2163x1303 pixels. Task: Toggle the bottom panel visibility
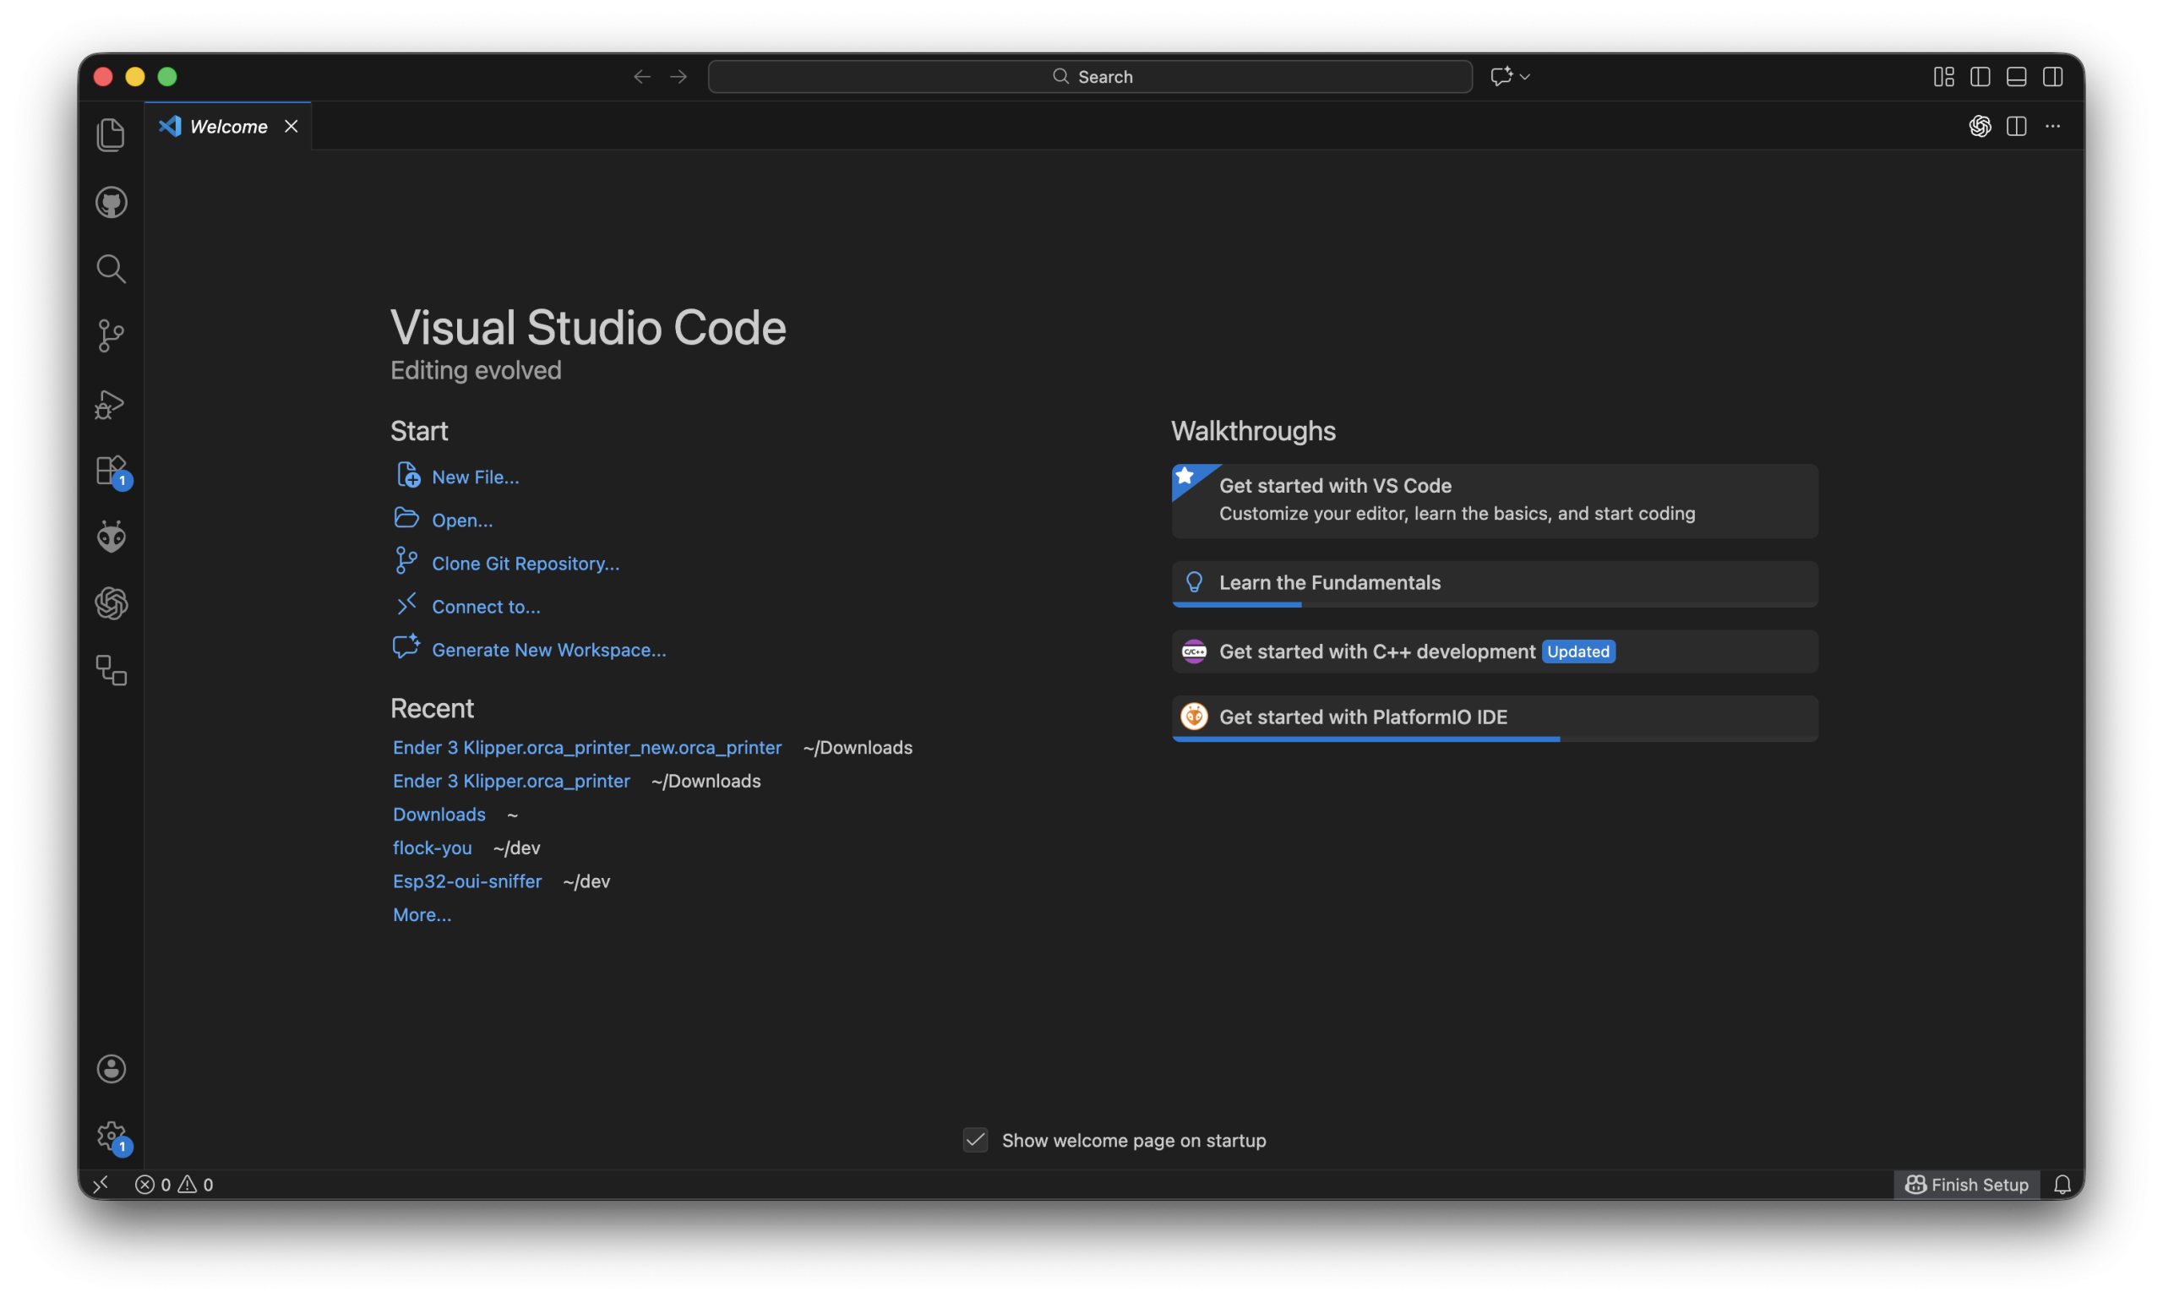pyautogui.click(x=2015, y=76)
